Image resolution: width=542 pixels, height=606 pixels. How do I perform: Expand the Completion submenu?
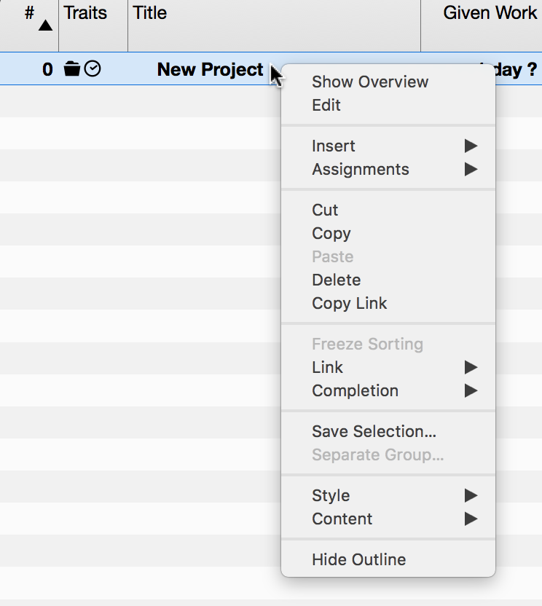pos(388,390)
